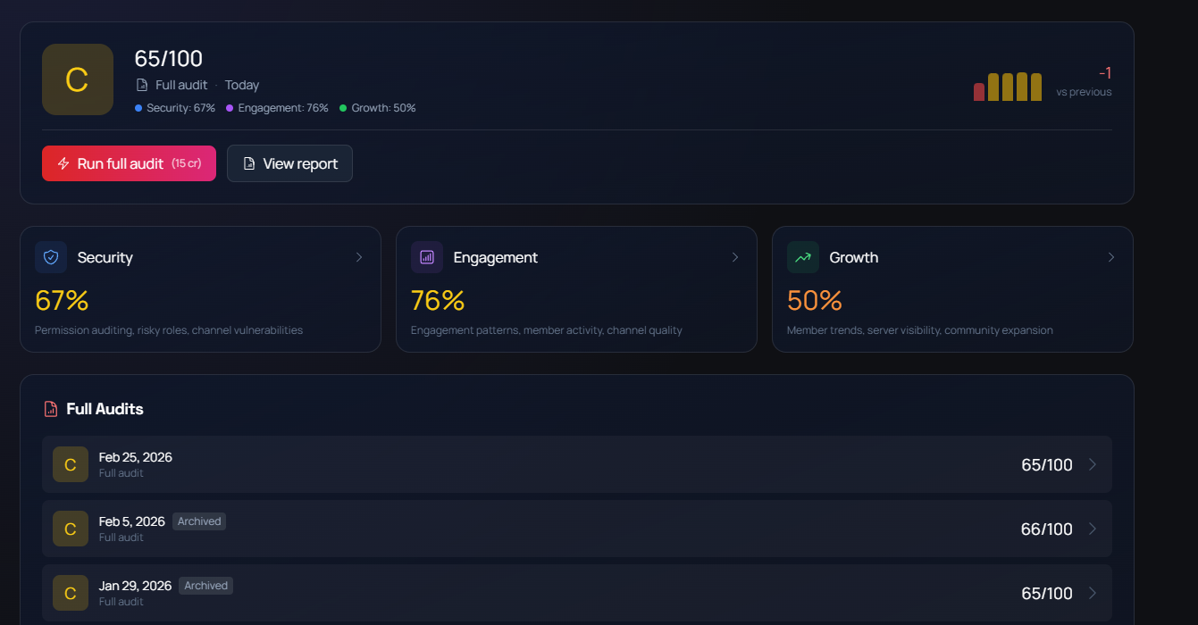Click the Security shield icon
The height and width of the screenshot is (625, 1198).
point(51,257)
